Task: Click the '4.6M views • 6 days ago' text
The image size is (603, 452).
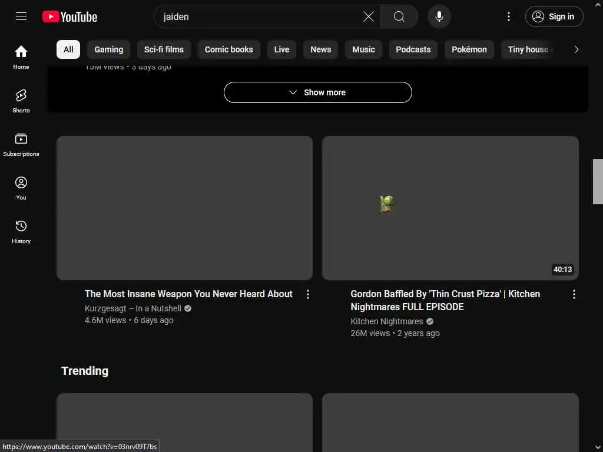Action: point(129,320)
